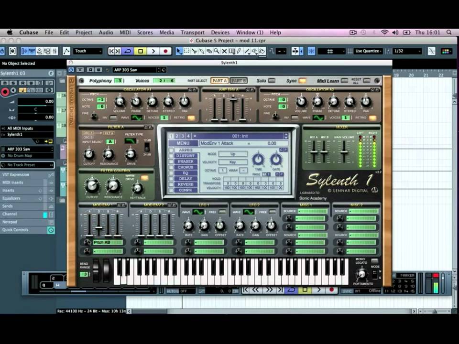459x344 pixels.
Task: Open the arpeggiator Mode Up dropdown
Action: click(233, 154)
